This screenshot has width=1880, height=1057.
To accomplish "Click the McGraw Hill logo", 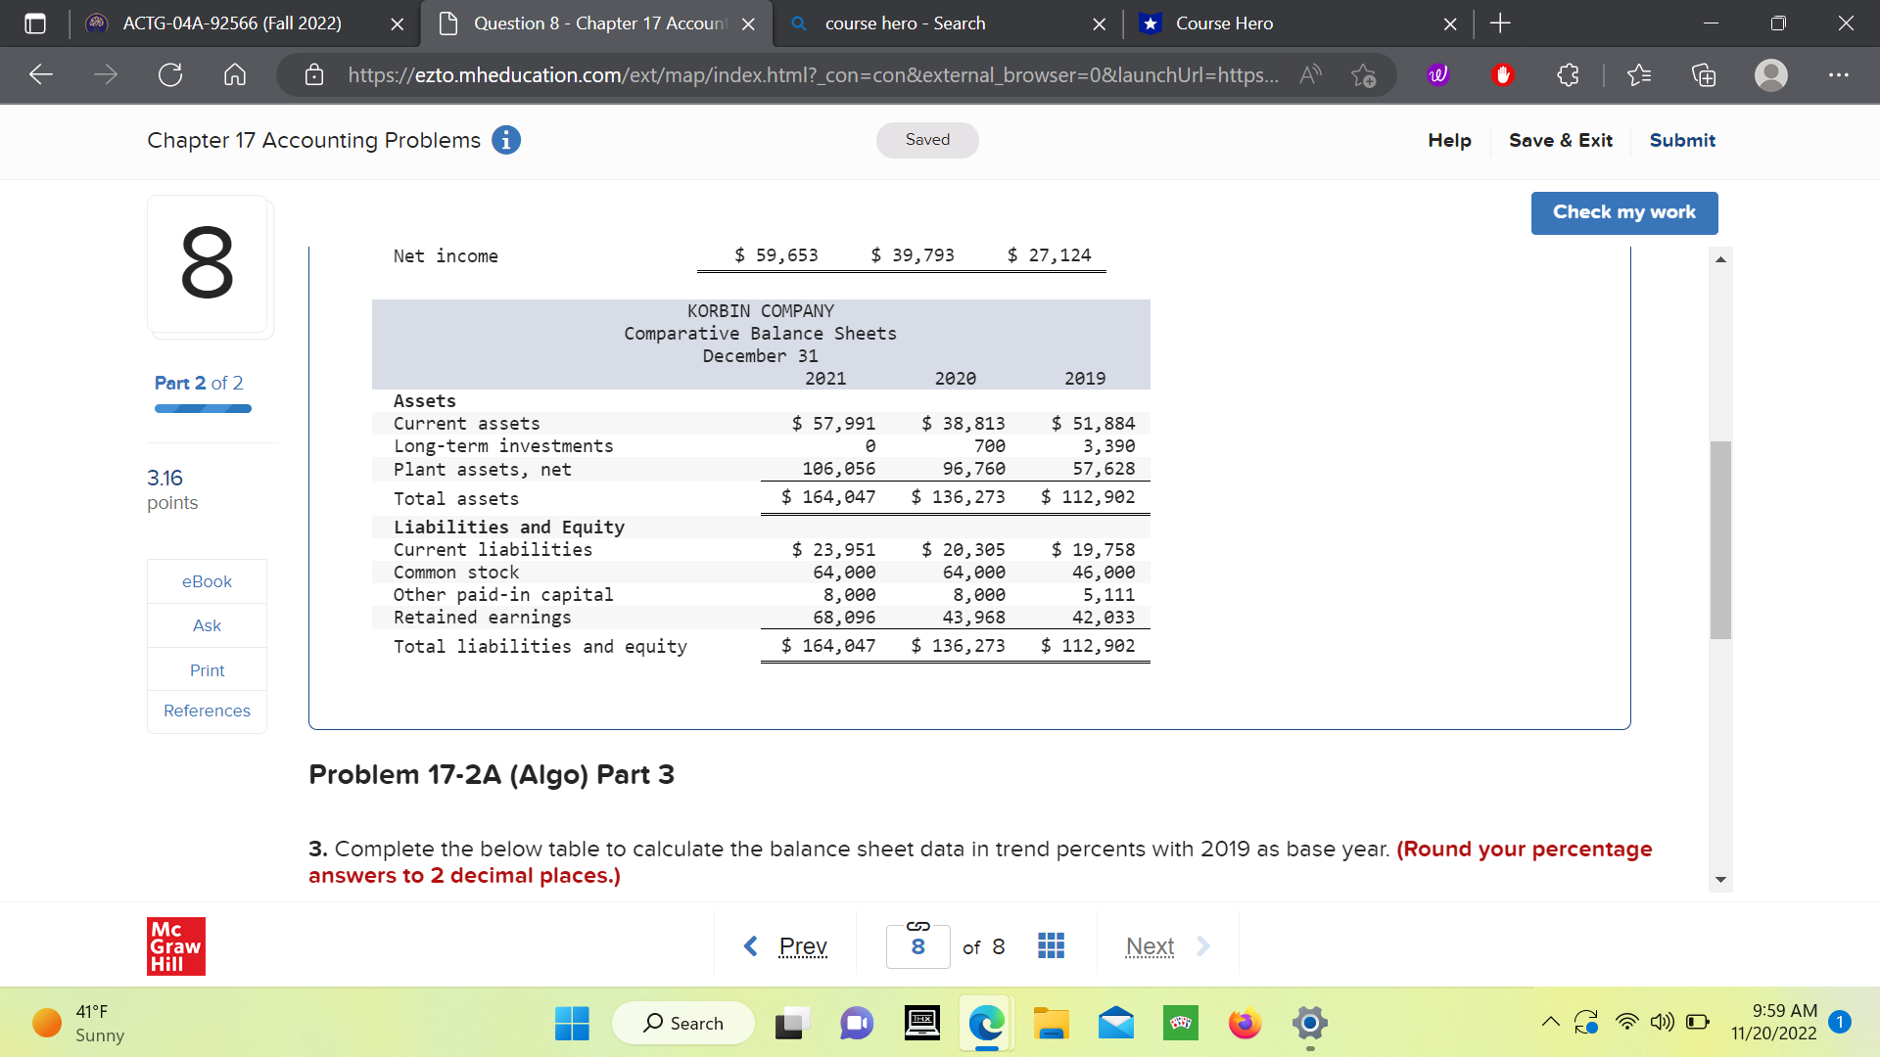I will 176,945.
